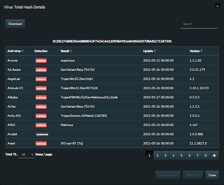Close dialog with top-right X icon

tap(217, 6)
